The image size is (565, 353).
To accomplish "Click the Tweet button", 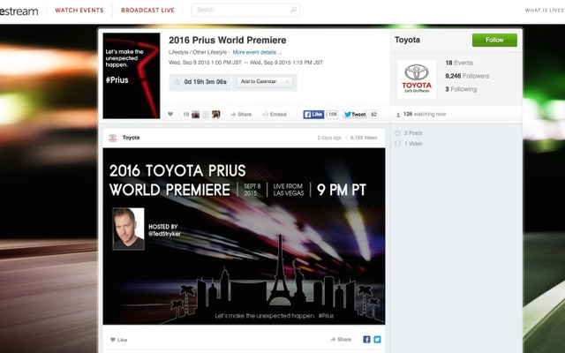I will point(355,115).
